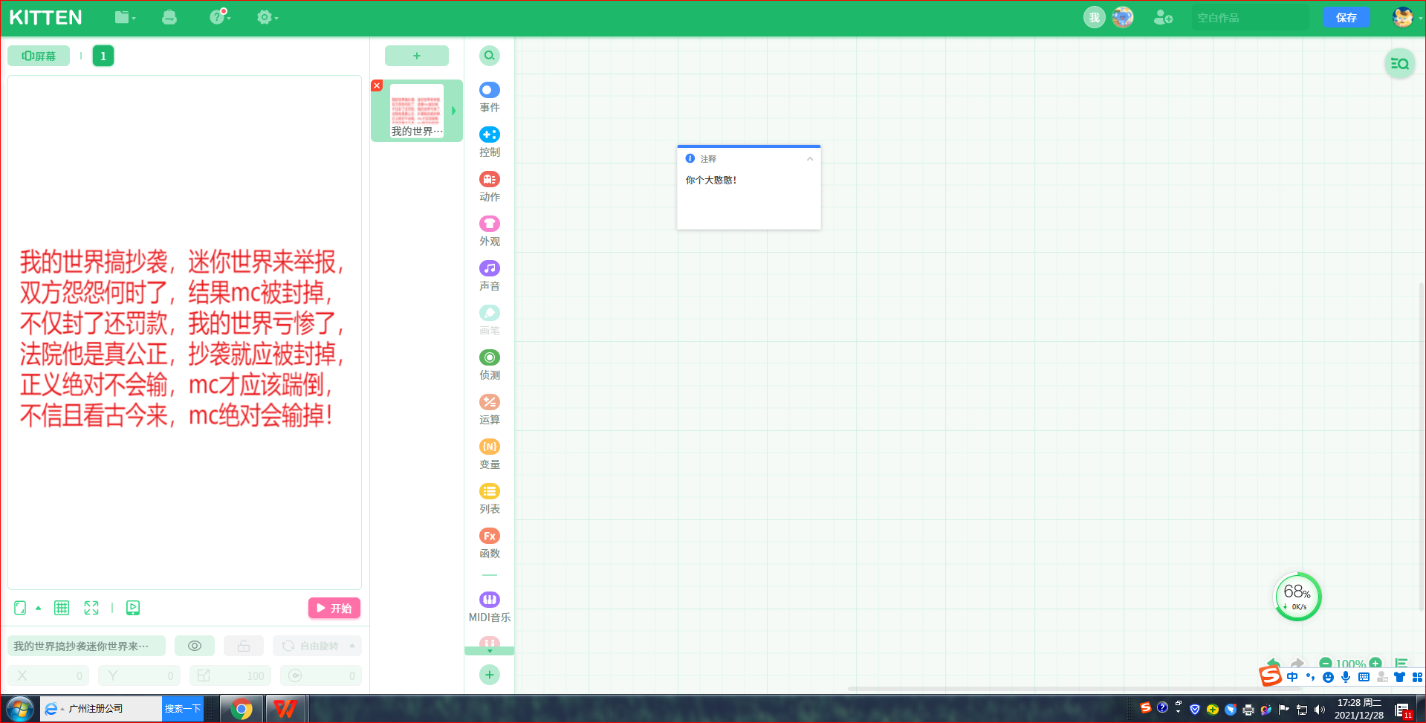Search blocks with magnifier icon
The height and width of the screenshot is (723, 1426).
489,56
